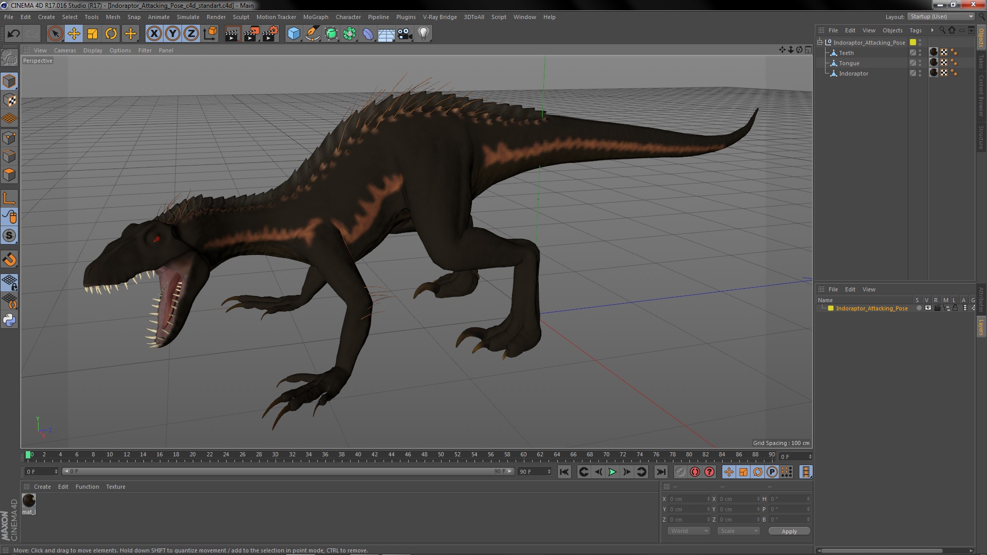This screenshot has width=987, height=555.
Task: Open the Sculpt menu
Action: tap(241, 17)
